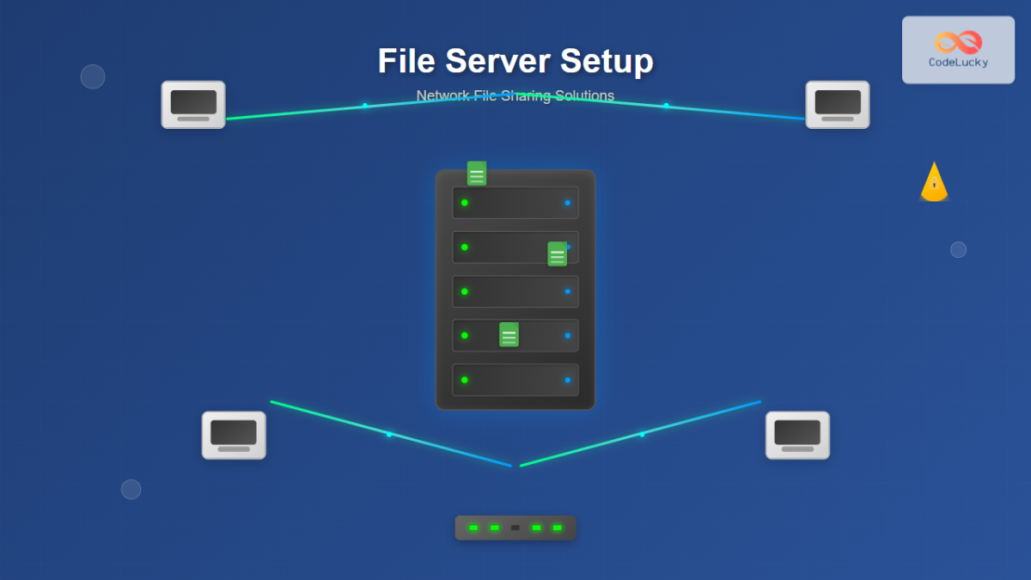Toggle the unlit middle port on the network switch
The image size is (1031, 580).
515,527
